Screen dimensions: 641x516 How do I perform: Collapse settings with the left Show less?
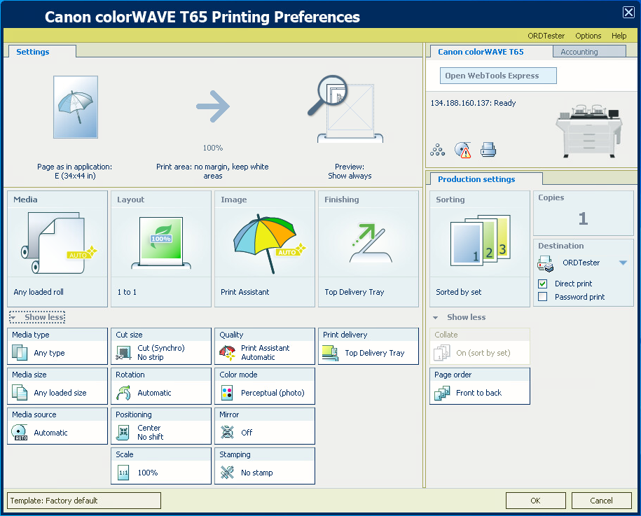coord(38,317)
